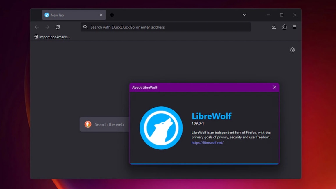
Task: Click the LibreWolf heading in dialog
Action: (212, 116)
